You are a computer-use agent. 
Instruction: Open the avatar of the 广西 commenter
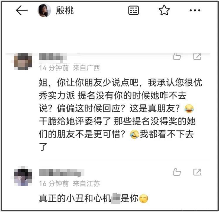click(x=23, y=61)
